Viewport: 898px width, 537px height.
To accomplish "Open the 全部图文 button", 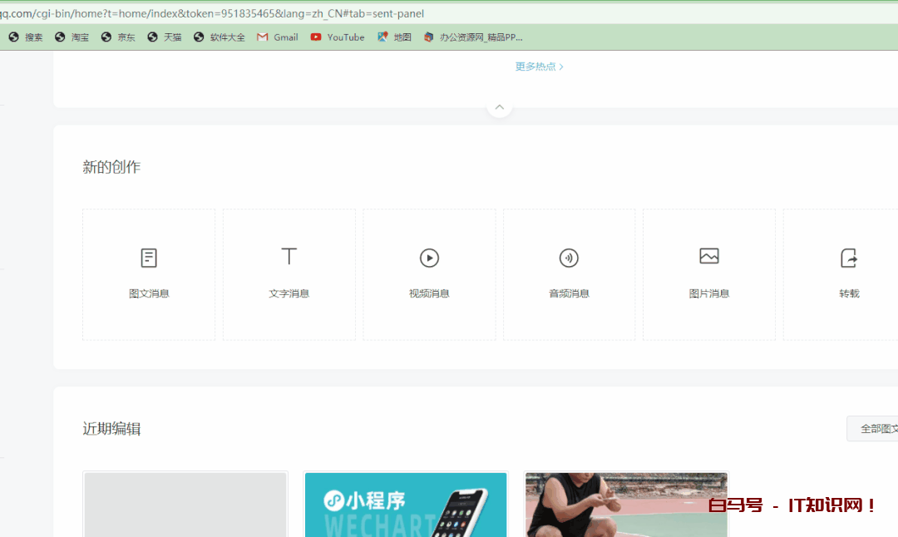I will 875,429.
